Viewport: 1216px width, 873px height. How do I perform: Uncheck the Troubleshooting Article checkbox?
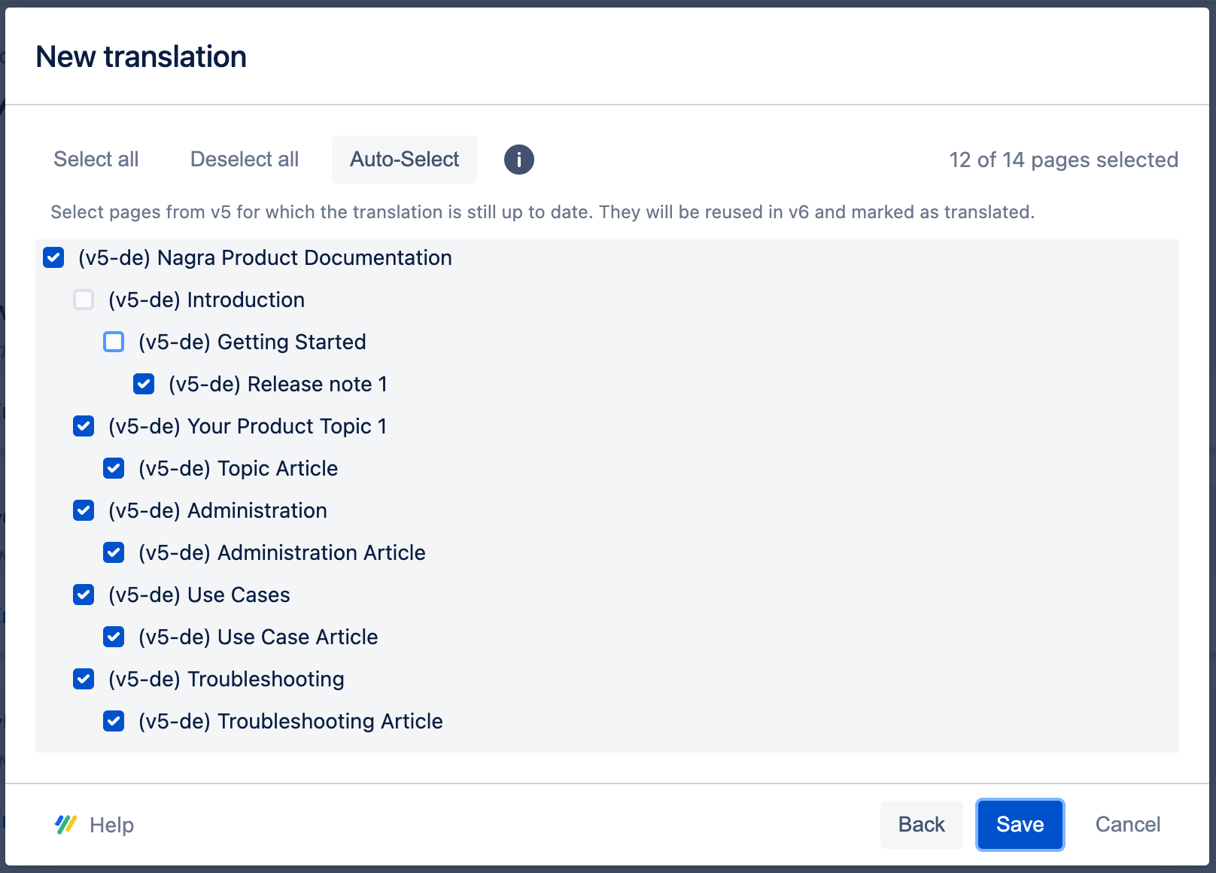pyautogui.click(x=114, y=721)
